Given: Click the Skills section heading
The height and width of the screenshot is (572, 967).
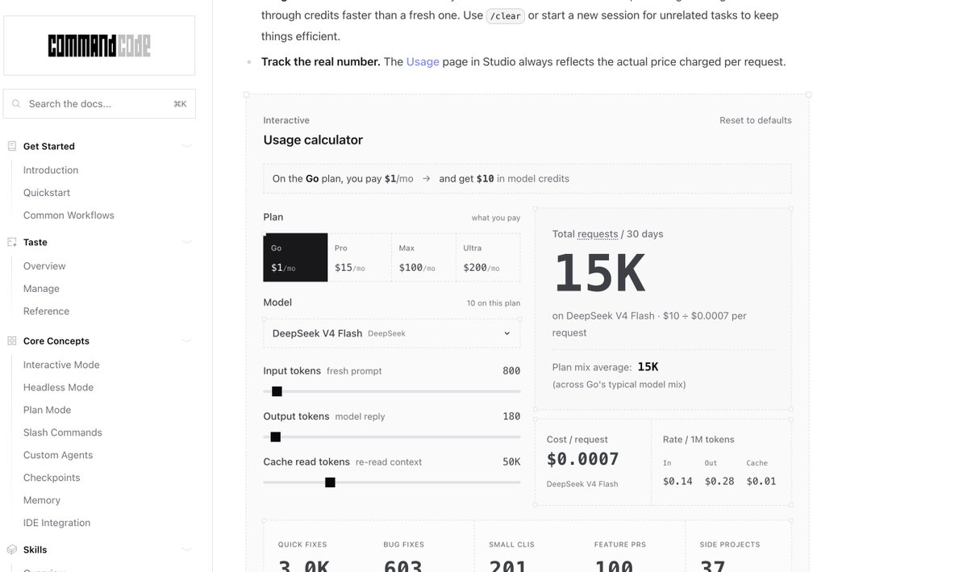Looking at the screenshot, I should point(35,549).
